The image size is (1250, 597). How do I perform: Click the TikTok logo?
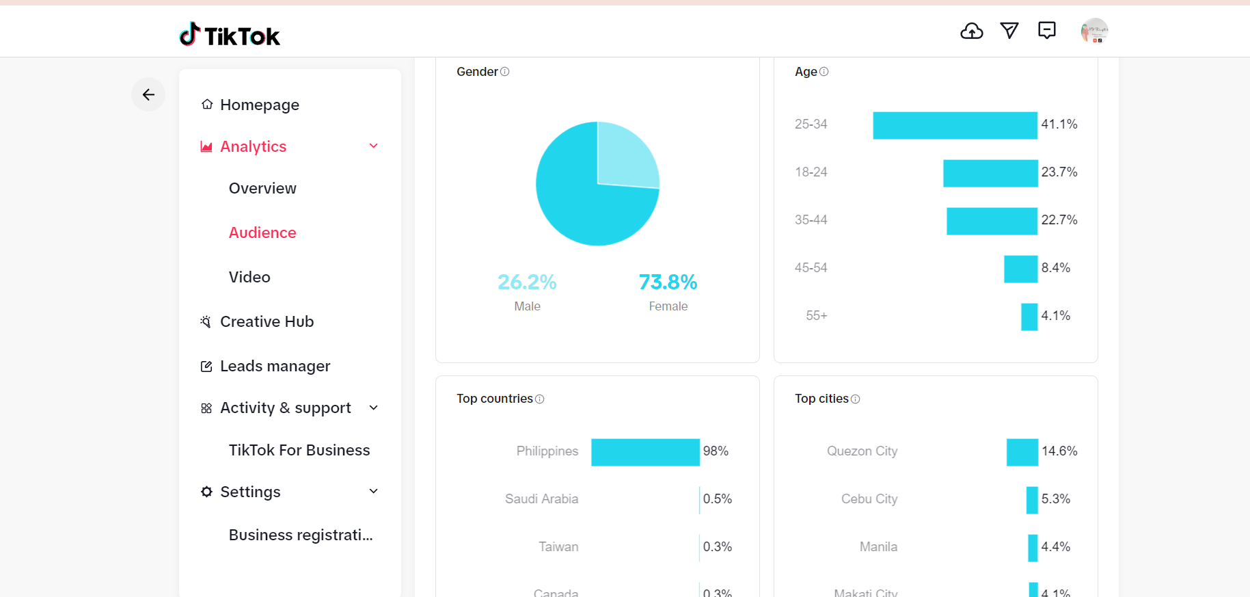point(230,34)
